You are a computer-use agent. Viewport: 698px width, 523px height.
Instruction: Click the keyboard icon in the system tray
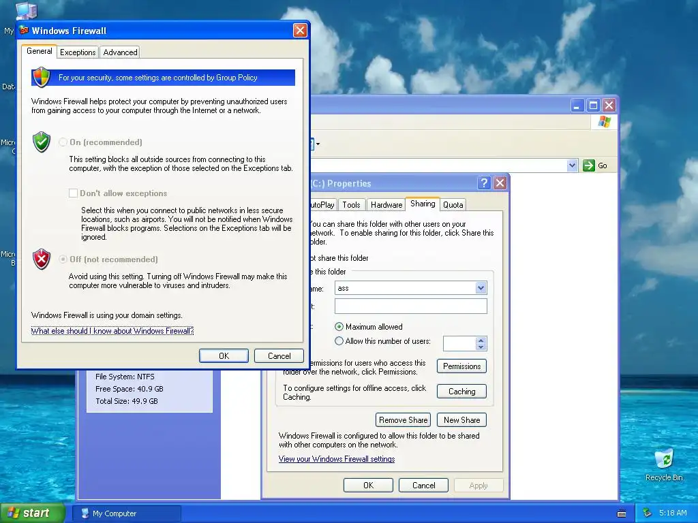click(622, 513)
